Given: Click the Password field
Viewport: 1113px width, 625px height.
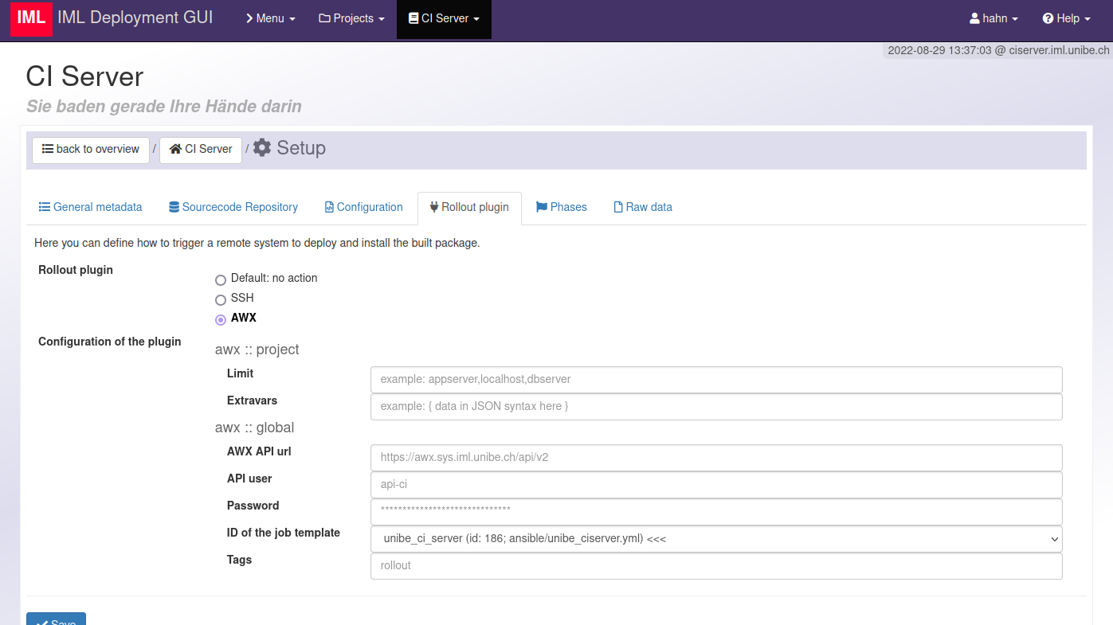Looking at the screenshot, I should (x=716, y=512).
